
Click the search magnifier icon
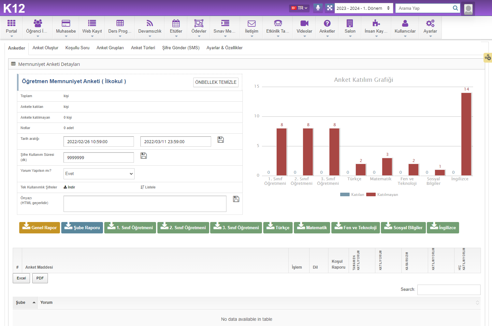[456, 8]
